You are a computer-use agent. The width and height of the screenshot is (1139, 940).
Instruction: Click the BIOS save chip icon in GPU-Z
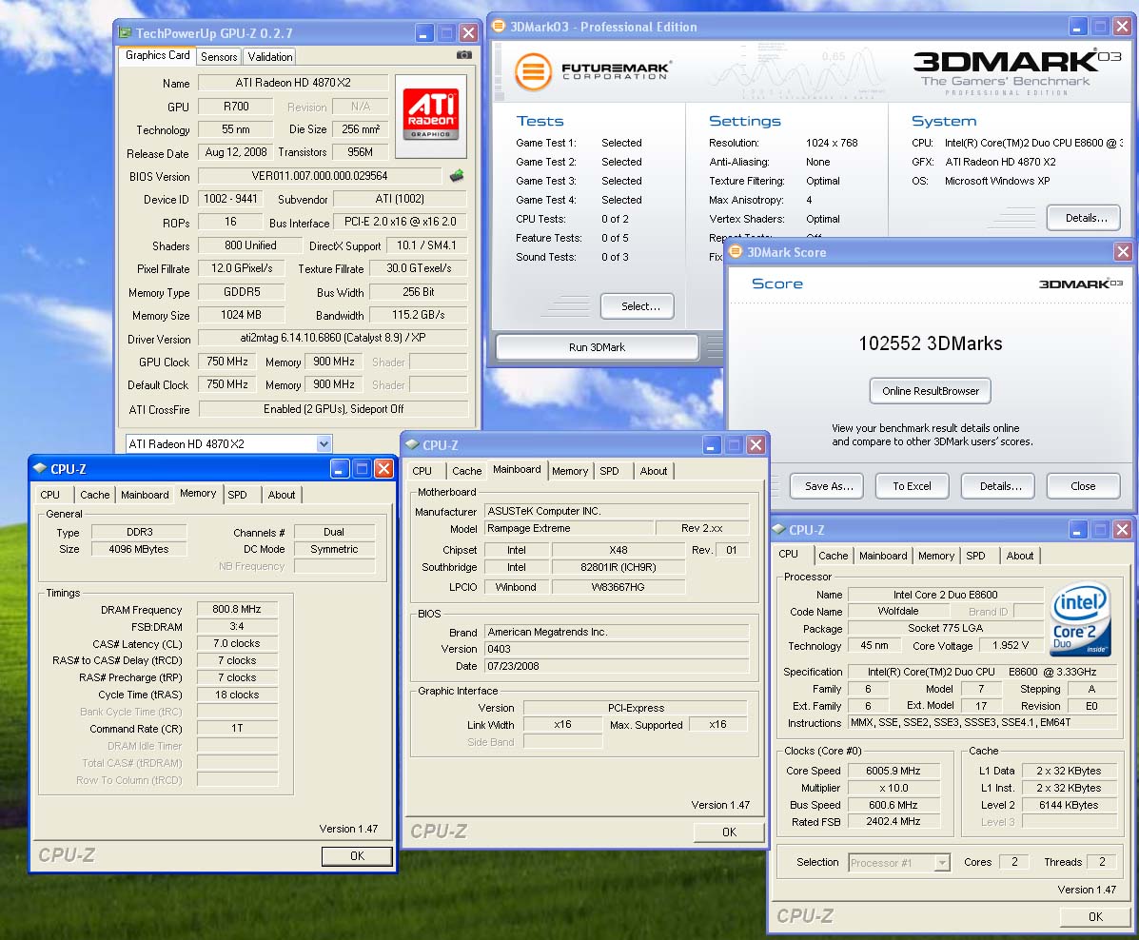pyautogui.click(x=457, y=176)
